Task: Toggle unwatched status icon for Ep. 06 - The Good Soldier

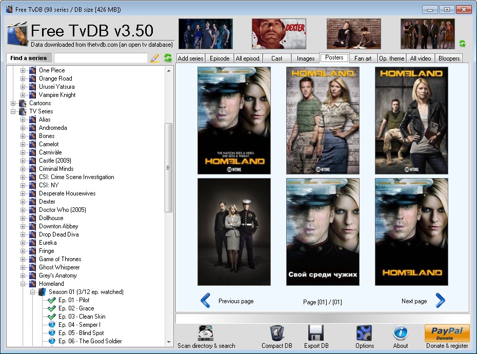Action: tap(52, 341)
